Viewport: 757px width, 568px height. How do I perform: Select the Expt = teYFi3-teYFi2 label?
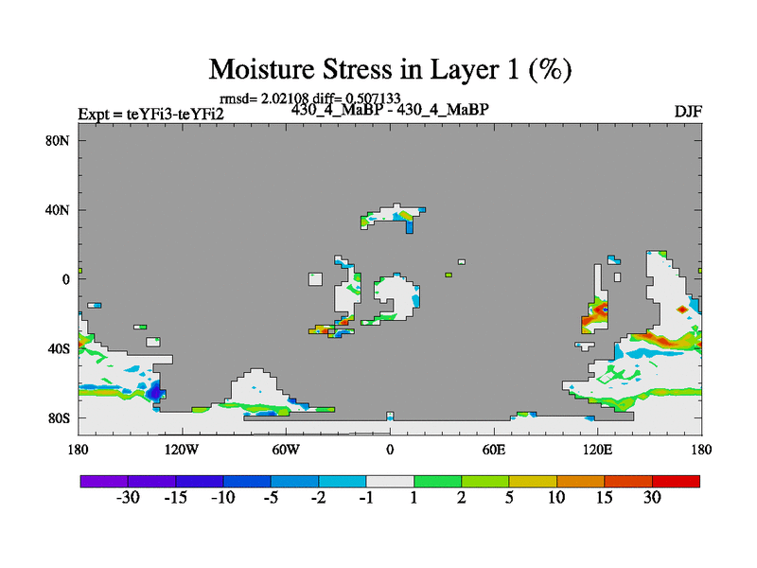(150, 115)
